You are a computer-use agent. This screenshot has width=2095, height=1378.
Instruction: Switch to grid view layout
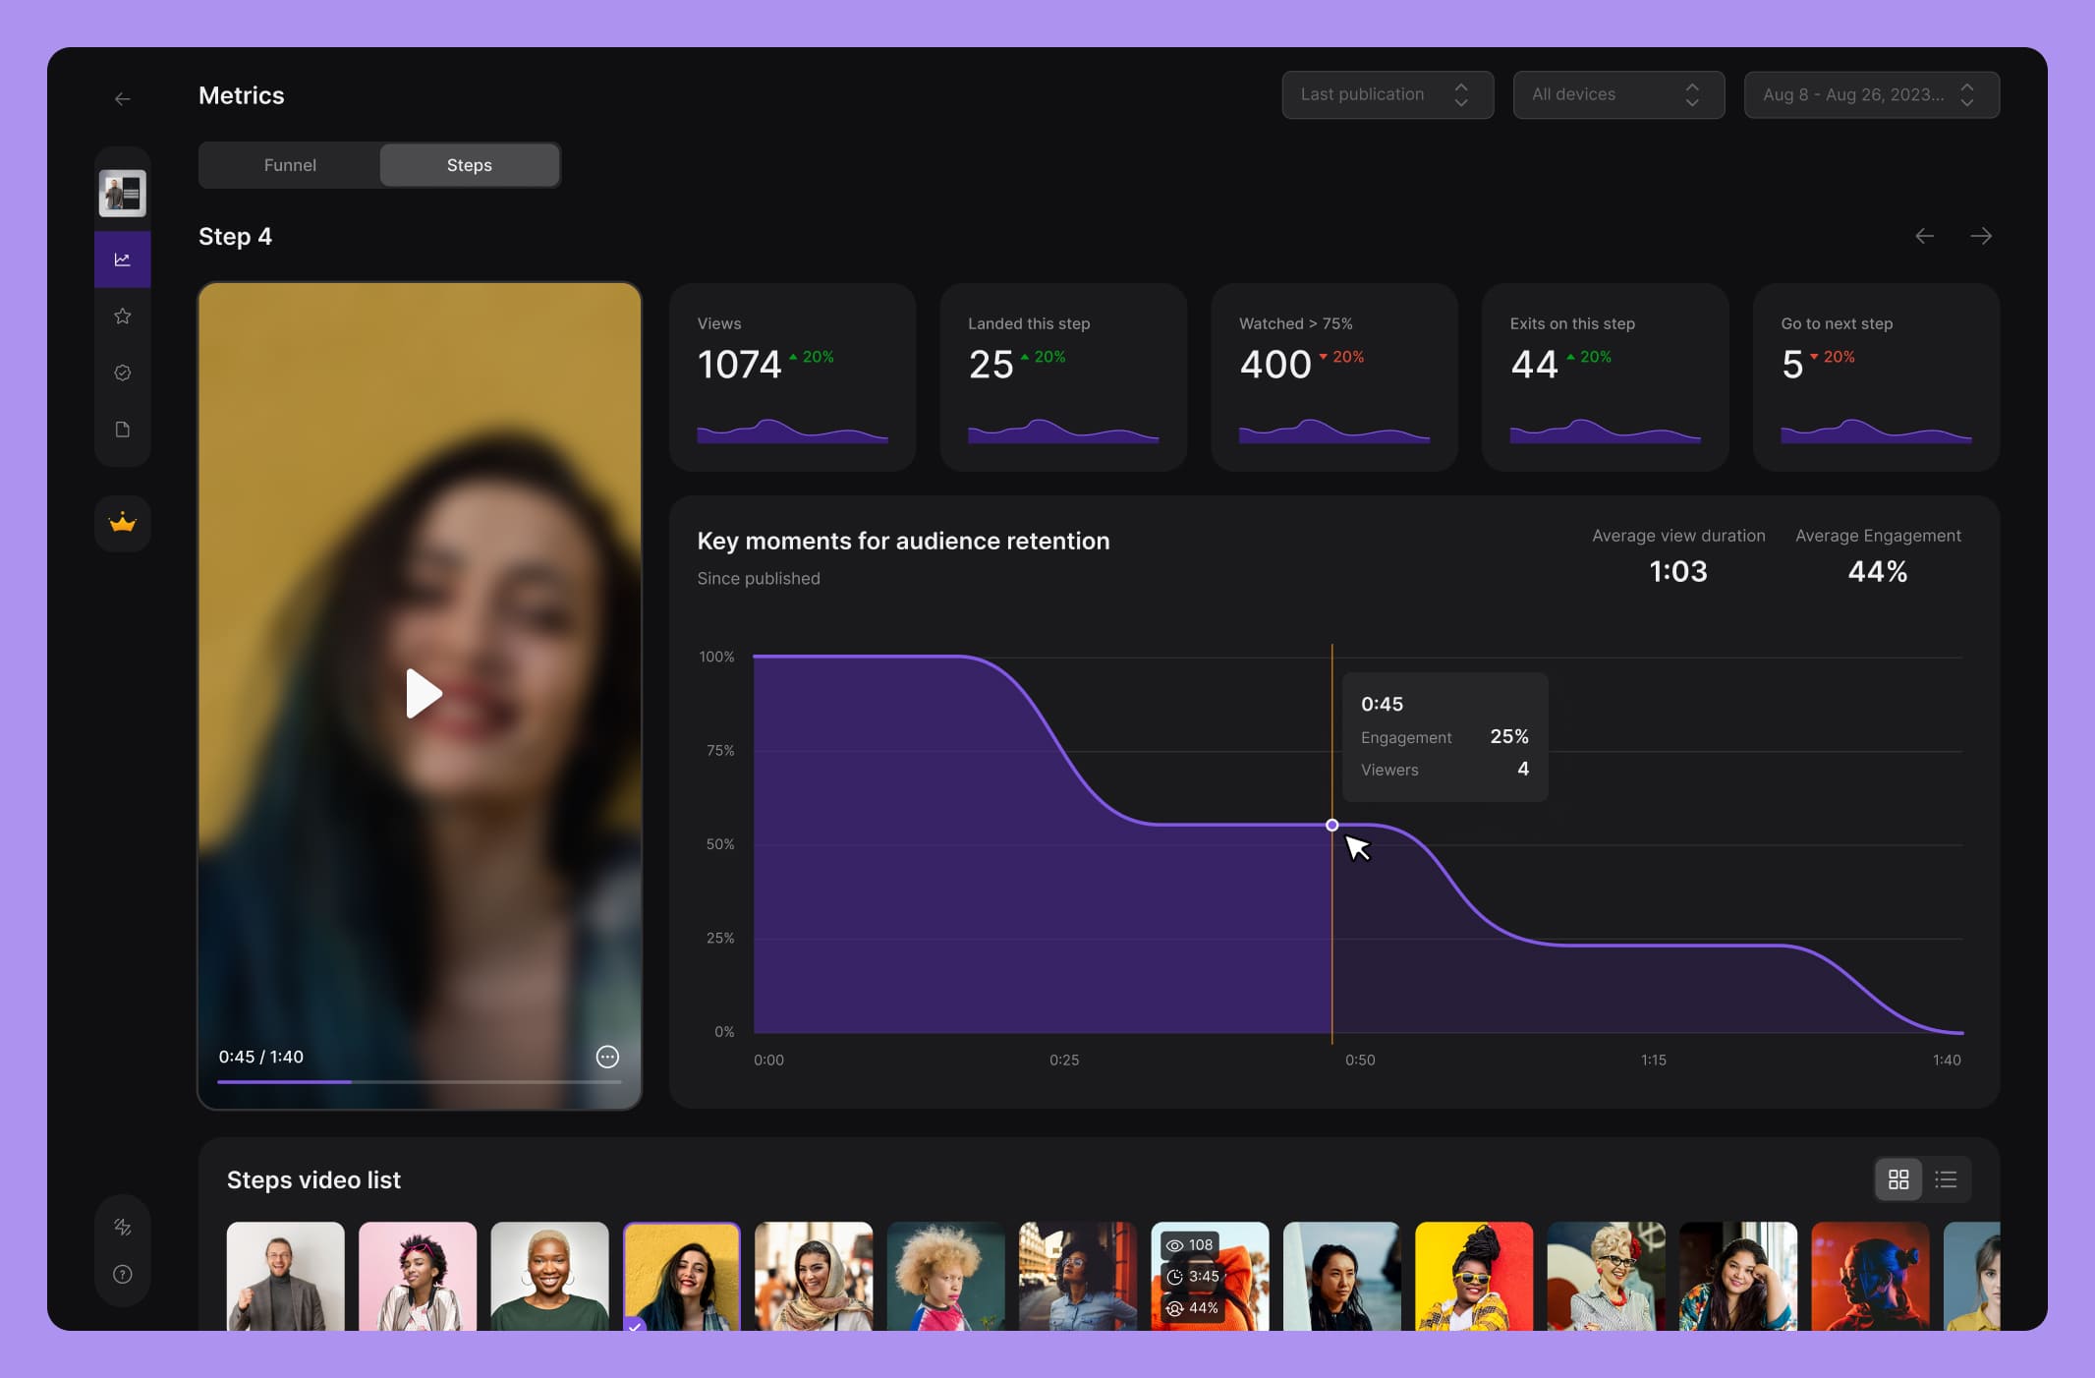coord(1898,1179)
